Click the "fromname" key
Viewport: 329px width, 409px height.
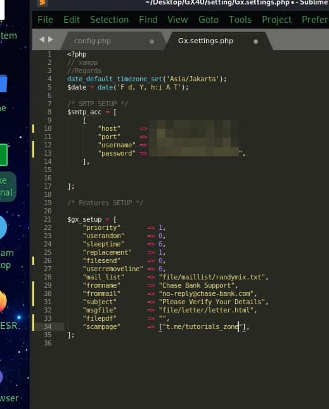coord(101,285)
